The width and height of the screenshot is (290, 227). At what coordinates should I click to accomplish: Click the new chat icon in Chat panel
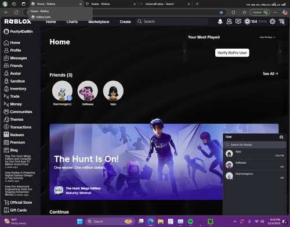(281, 137)
